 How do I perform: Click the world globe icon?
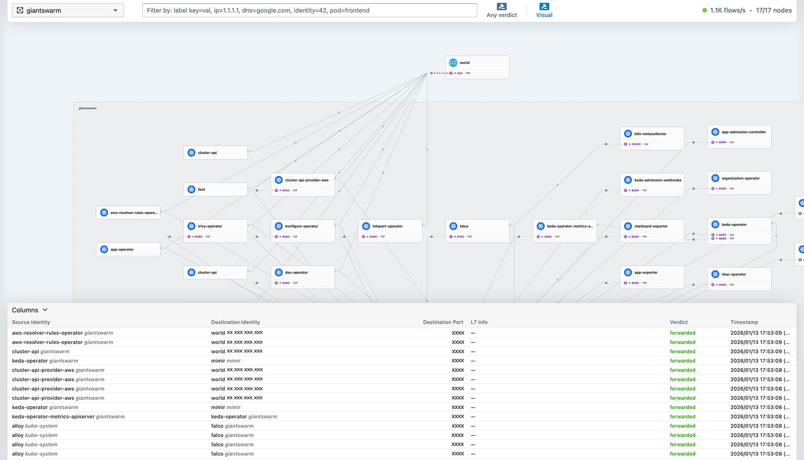pos(453,63)
